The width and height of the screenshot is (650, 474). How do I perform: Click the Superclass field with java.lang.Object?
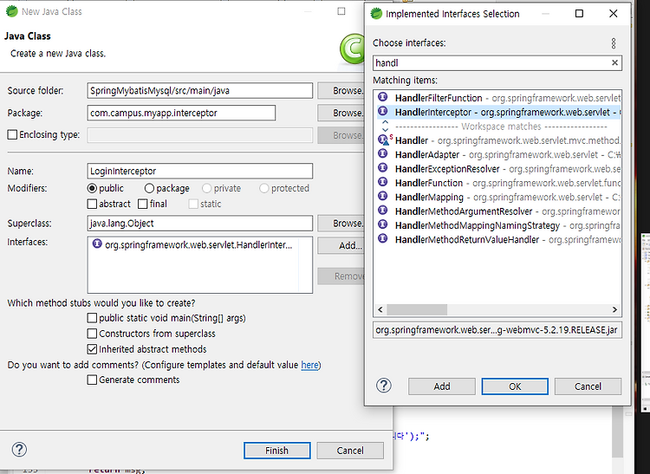(200, 223)
